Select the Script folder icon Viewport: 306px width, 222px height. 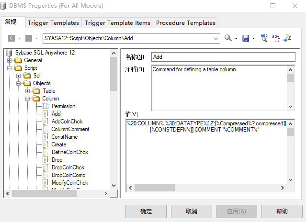point(18,68)
